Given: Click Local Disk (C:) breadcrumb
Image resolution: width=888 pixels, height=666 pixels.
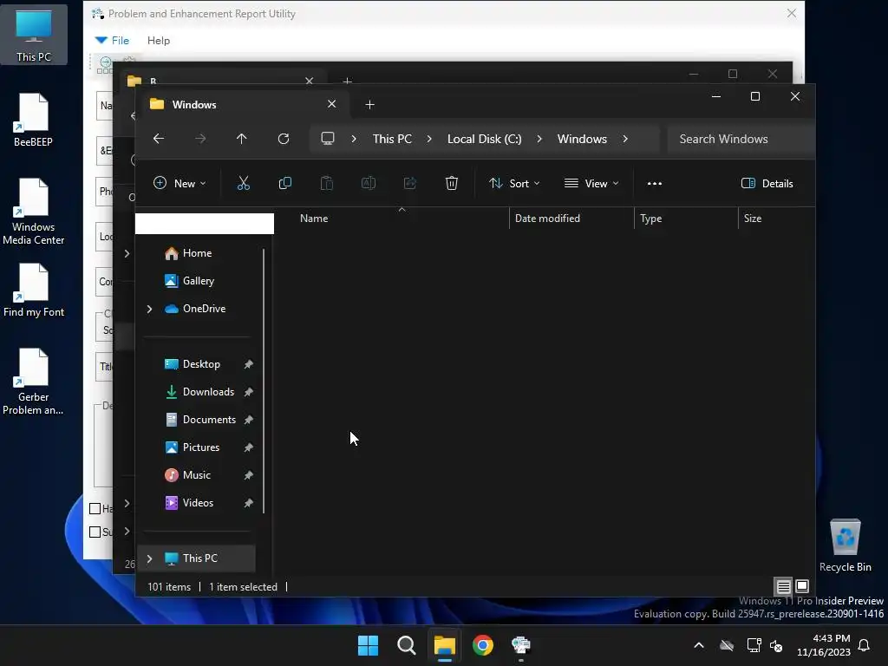Looking at the screenshot, I should pos(484,139).
